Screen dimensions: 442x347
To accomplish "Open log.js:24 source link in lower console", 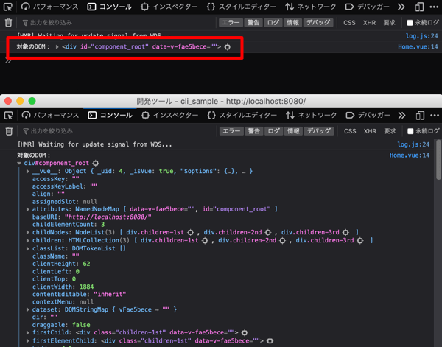I will point(413,144).
